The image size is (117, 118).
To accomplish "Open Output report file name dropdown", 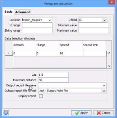I will (104, 85).
